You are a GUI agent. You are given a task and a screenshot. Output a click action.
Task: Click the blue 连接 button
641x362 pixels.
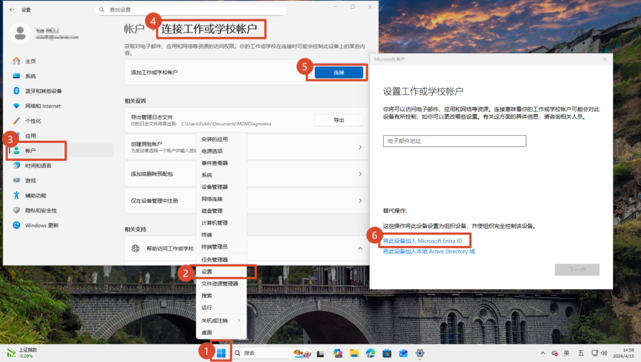tap(339, 73)
